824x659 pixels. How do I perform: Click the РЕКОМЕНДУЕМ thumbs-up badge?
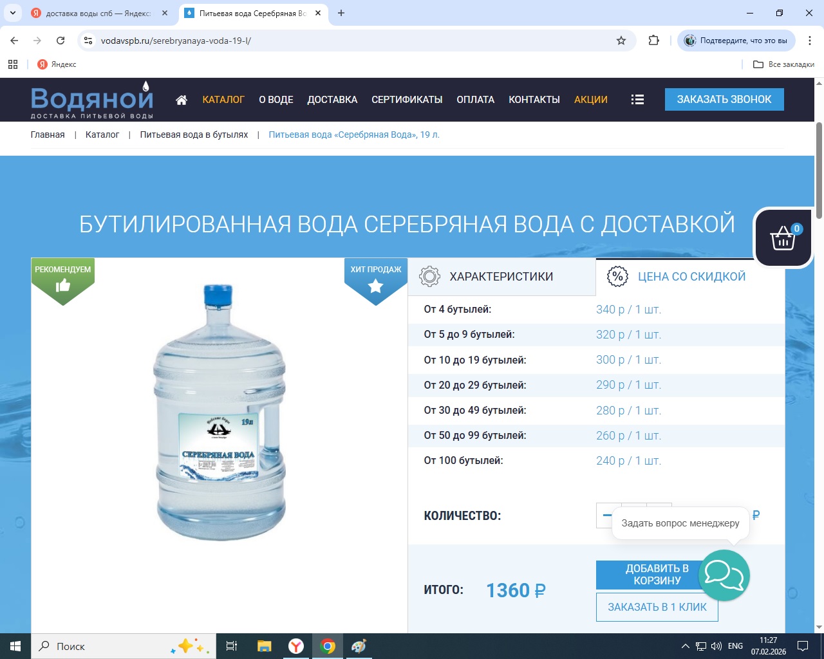[x=63, y=281]
